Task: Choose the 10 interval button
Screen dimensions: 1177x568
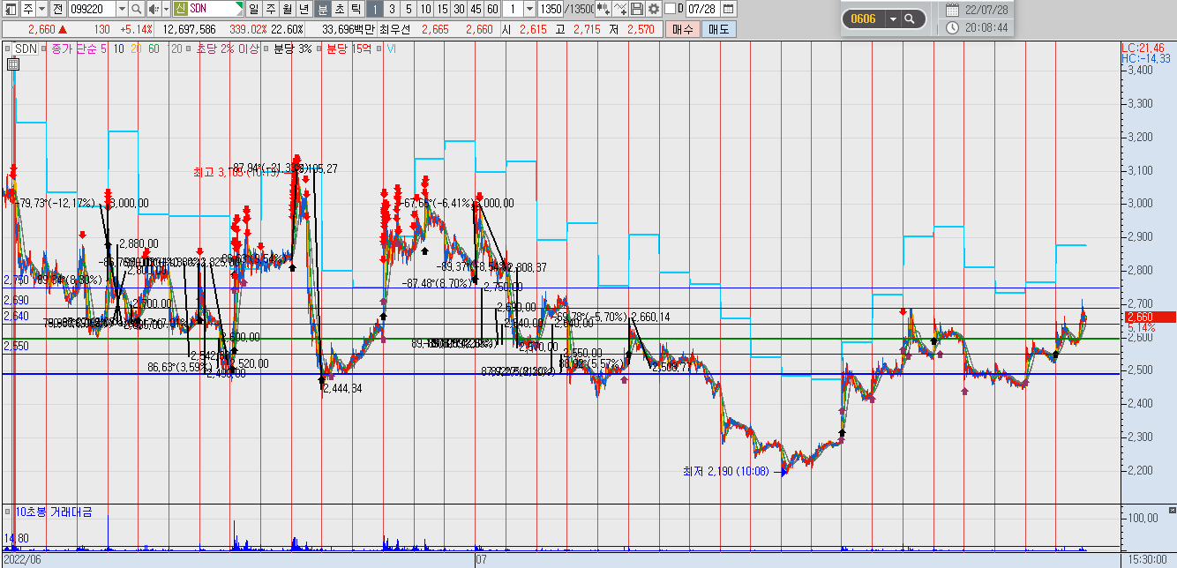Action: click(425, 9)
